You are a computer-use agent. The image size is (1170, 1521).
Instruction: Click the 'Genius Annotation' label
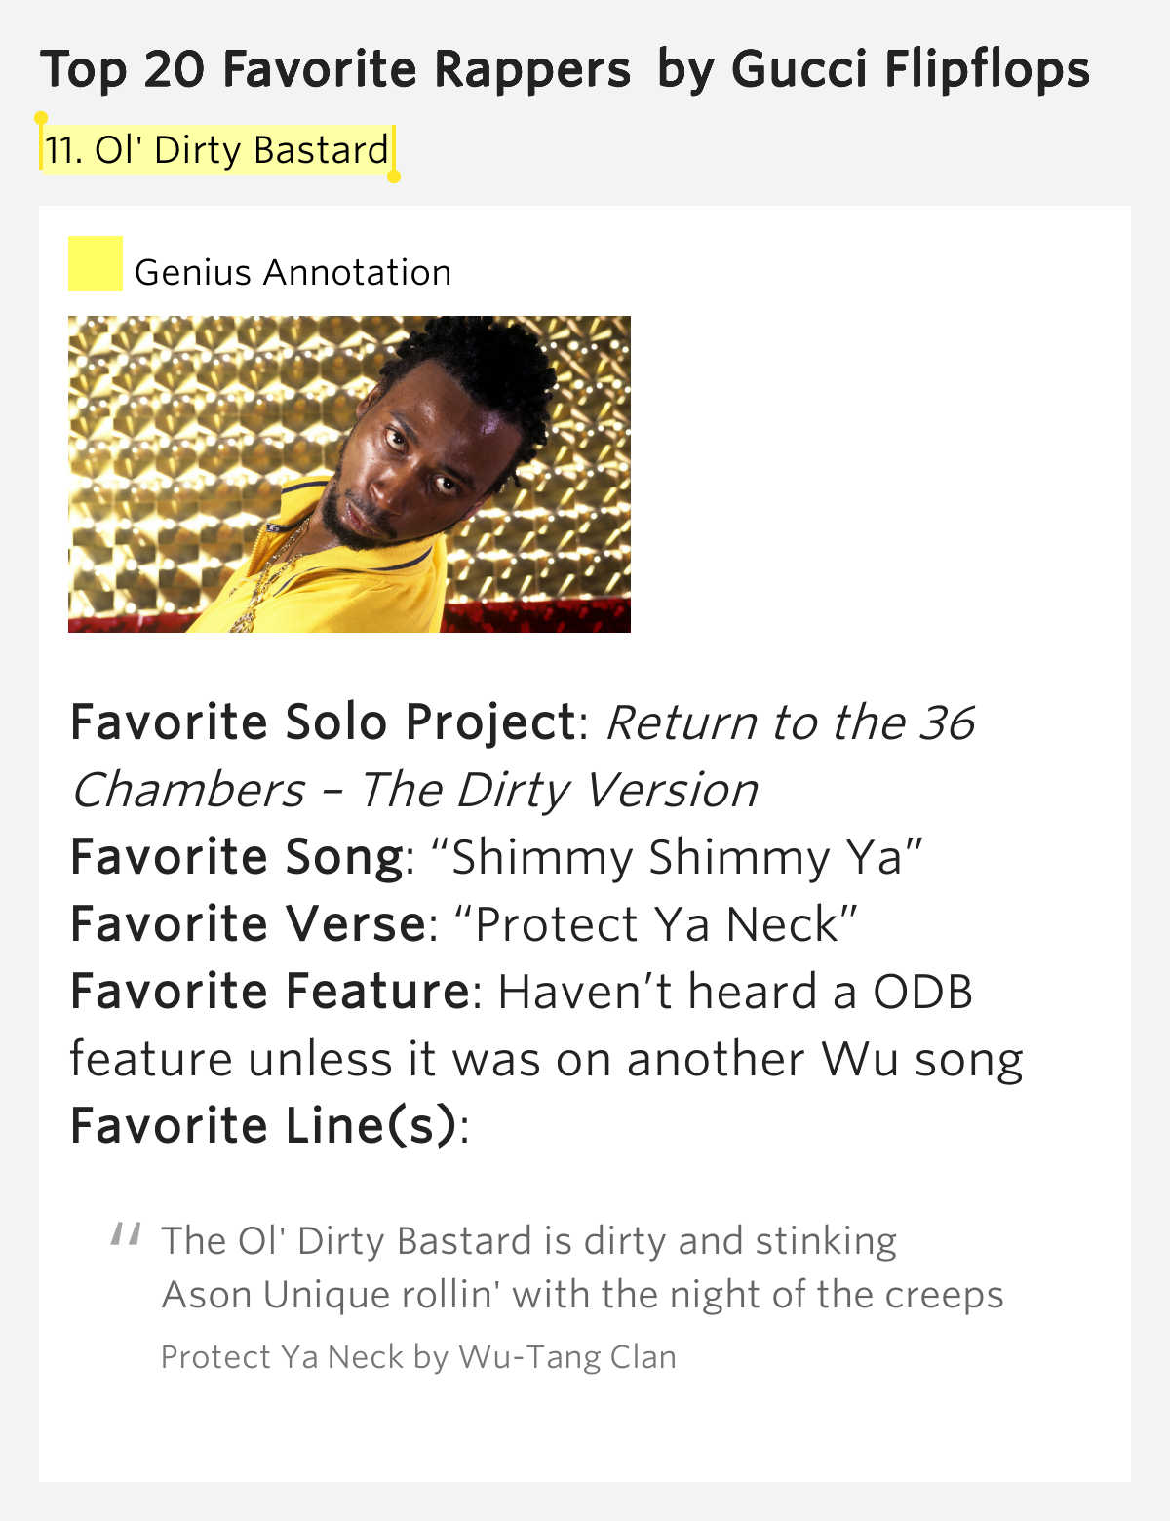point(292,272)
